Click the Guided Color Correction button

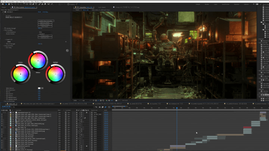tap(46, 21)
